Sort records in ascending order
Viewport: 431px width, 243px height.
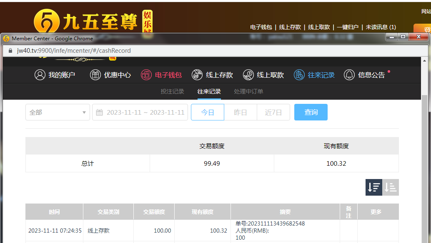pyautogui.click(x=390, y=187)
